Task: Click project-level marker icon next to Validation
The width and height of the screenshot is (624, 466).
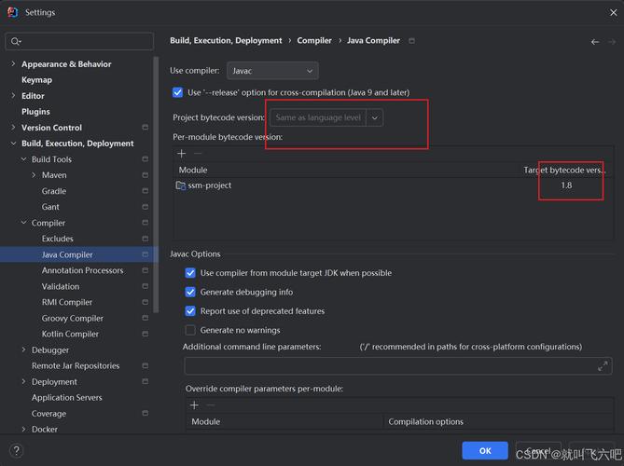Action: click(146, 286)
